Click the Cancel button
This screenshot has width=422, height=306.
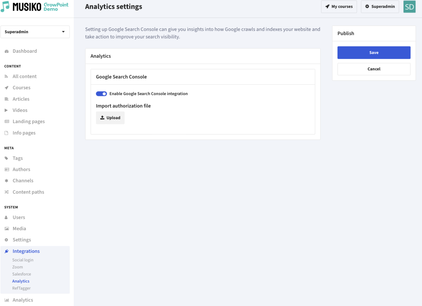(374, 69)
